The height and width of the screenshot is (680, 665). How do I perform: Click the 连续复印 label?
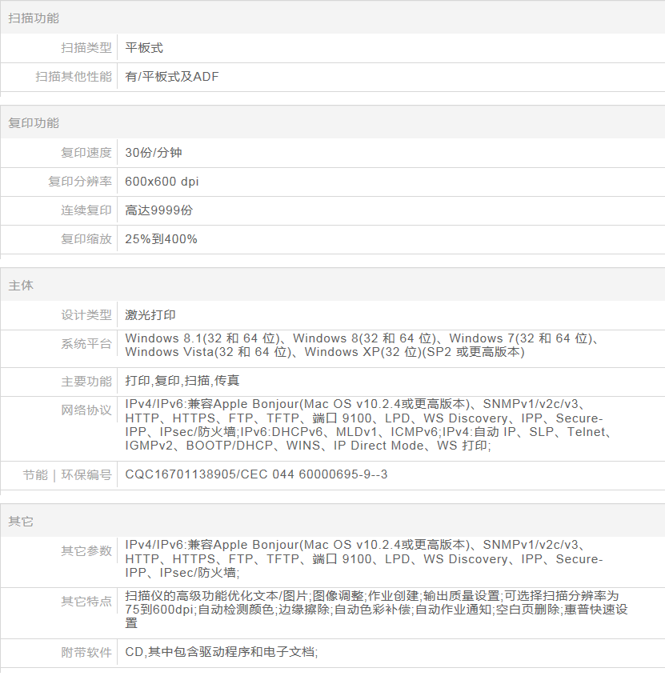click(86, 210)
